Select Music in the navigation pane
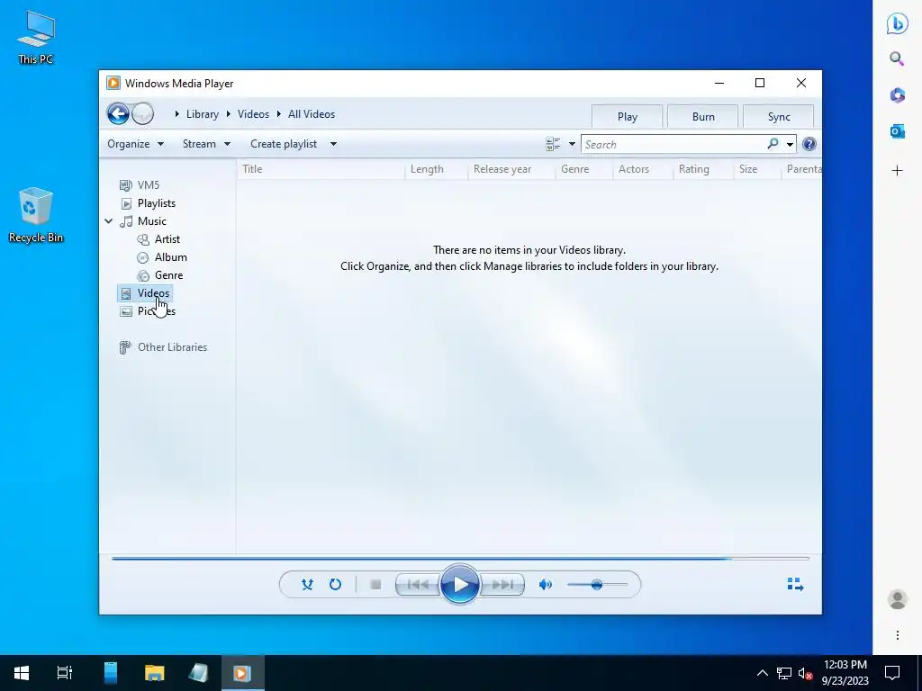 (x=151, y=221)
